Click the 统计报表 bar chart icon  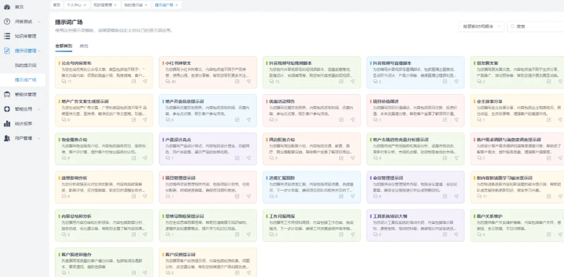click(7, 124)
